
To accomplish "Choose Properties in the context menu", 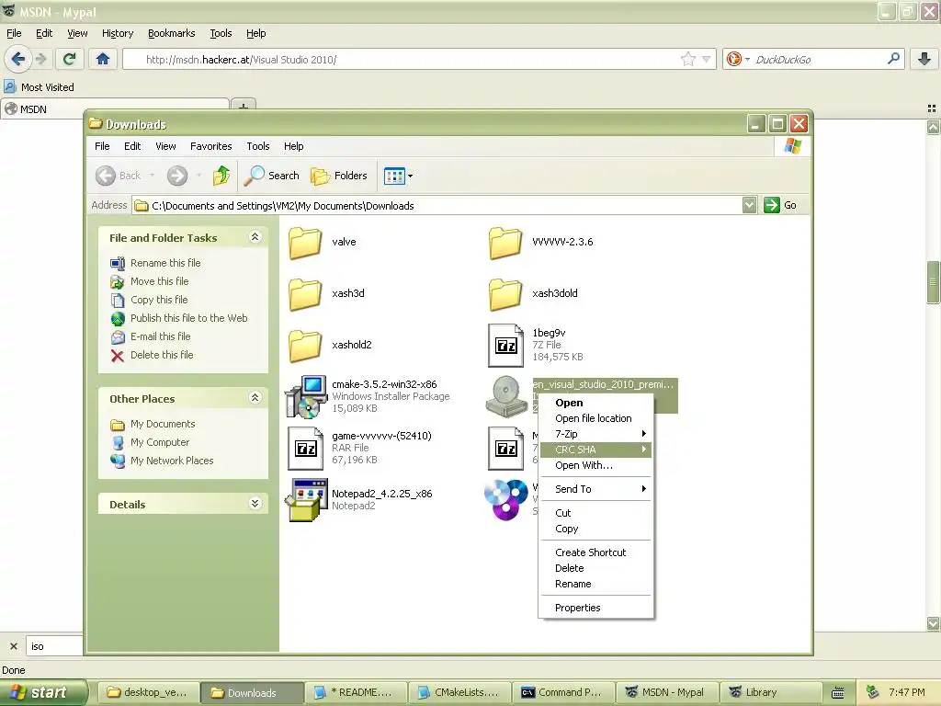I will point(595,609).
